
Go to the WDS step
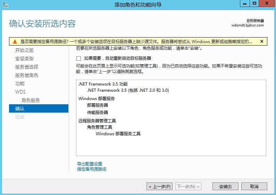(x=20, y=92)
